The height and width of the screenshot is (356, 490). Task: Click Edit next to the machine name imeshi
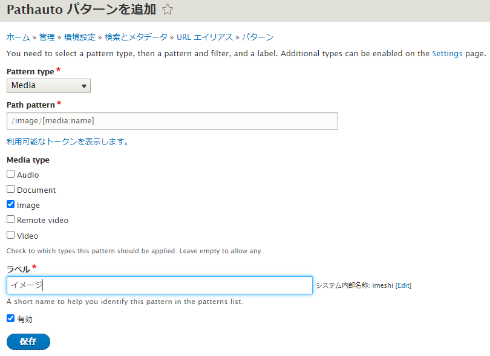pyautogui.click(x=403, y=285)
